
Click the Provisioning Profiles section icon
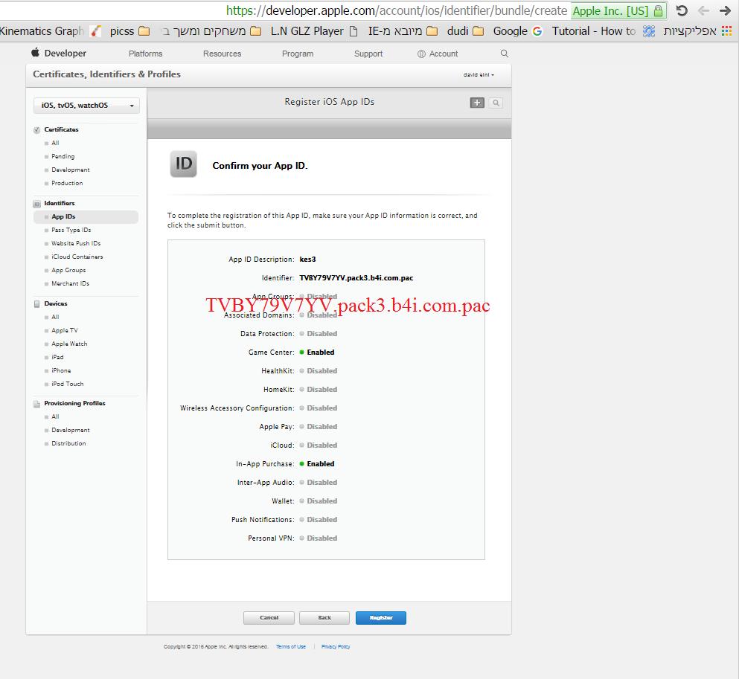point(36,404)
